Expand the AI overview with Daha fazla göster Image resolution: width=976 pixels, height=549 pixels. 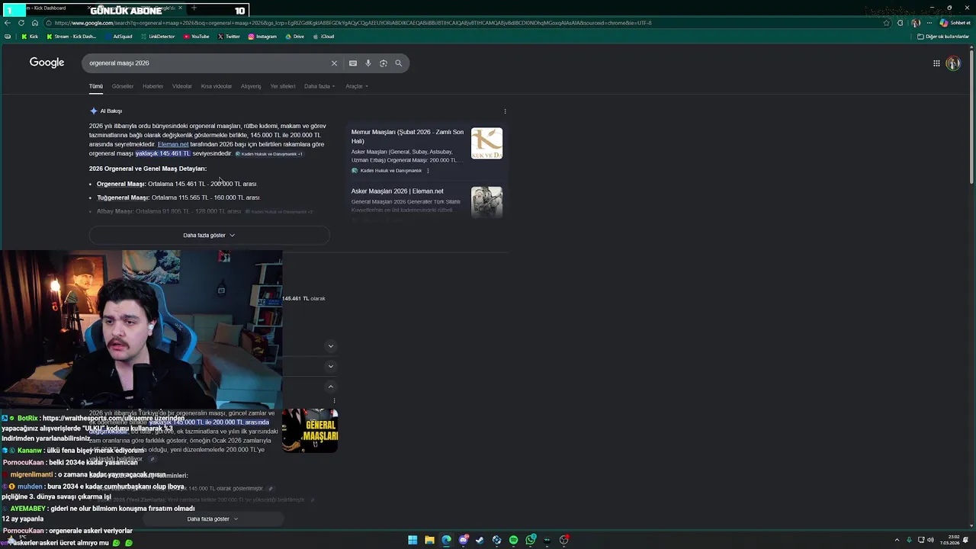coord(209,235)
